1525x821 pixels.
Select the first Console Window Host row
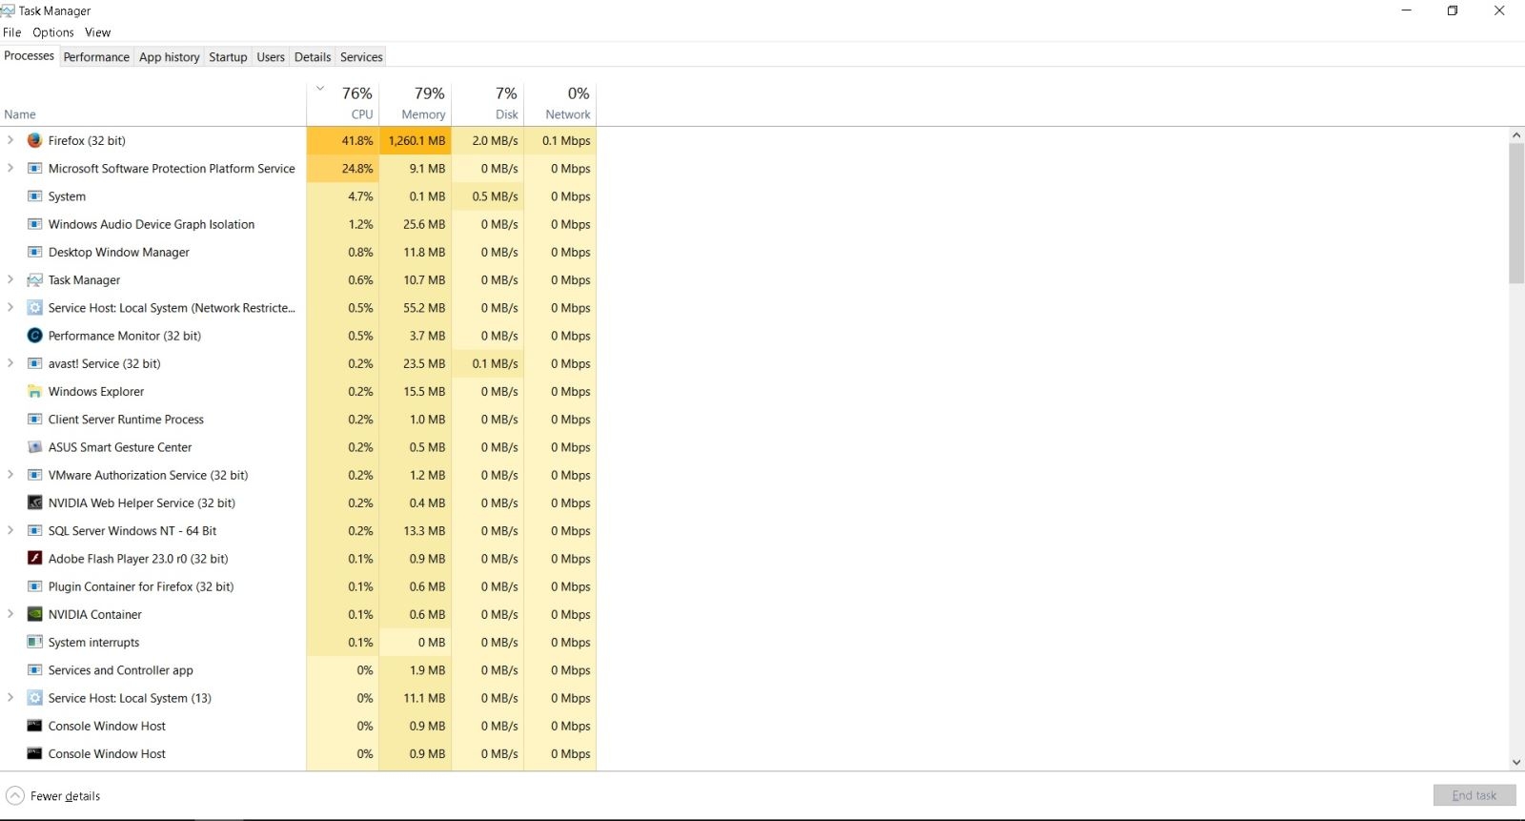click(x=298, y=726)
